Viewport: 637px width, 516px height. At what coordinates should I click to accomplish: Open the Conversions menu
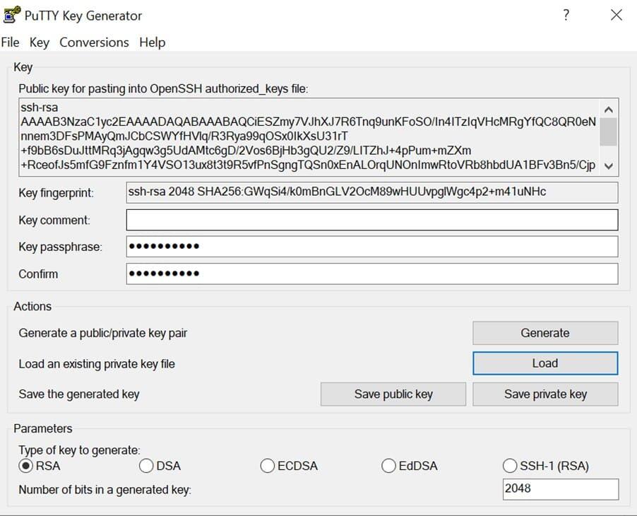(94, 42)
